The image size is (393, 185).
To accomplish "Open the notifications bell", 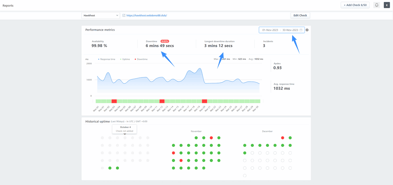I will tap(377, 5).
